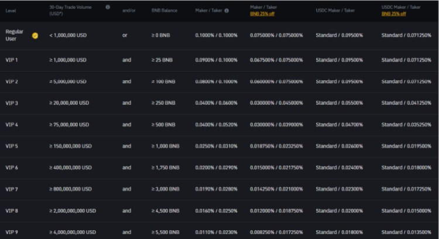Click the 0.0400% / 0.0600% fee cell
Image resolution: width=439 pixels, height=239 pixels.
point(217,103)
